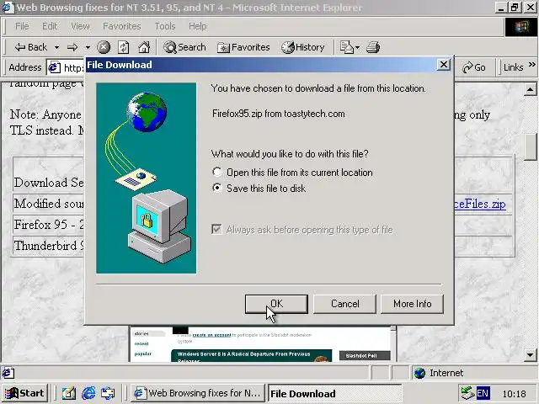Click the status bar page icon

[x=8, y=373]
